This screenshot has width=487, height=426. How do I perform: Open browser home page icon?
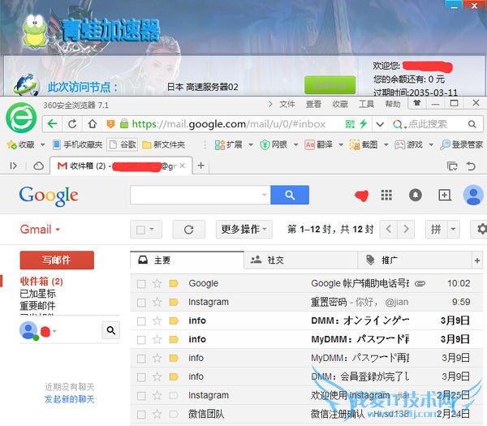93,124
